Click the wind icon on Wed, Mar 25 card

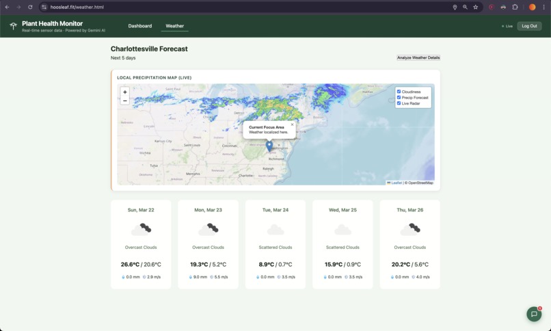(346, 277)
